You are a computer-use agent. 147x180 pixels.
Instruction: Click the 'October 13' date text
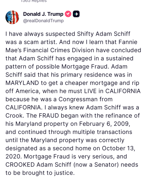tap(119, 148)
